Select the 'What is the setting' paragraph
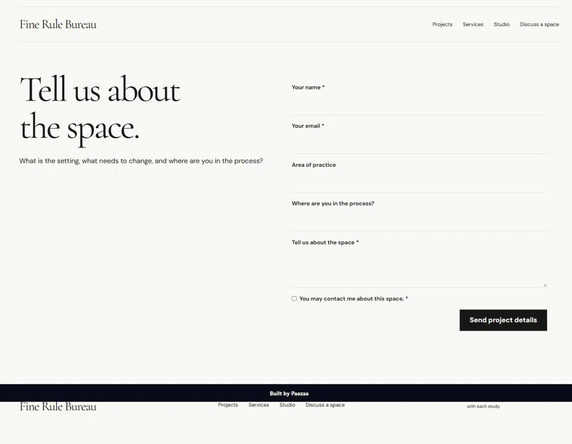The width and height of the screenshot is (572, 444). point(141,161)
